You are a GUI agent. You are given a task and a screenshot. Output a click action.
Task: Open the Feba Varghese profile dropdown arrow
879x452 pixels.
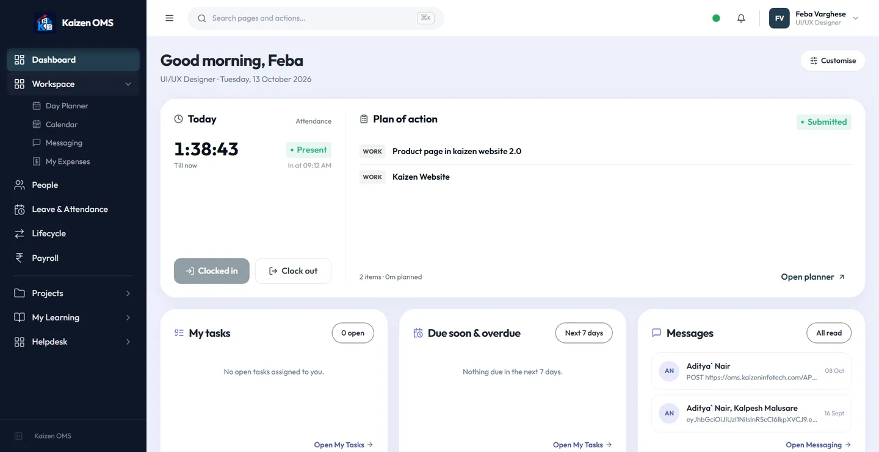pos(855,18)
